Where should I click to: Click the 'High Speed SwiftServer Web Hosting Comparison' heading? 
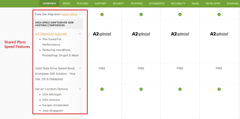[54, 24]
